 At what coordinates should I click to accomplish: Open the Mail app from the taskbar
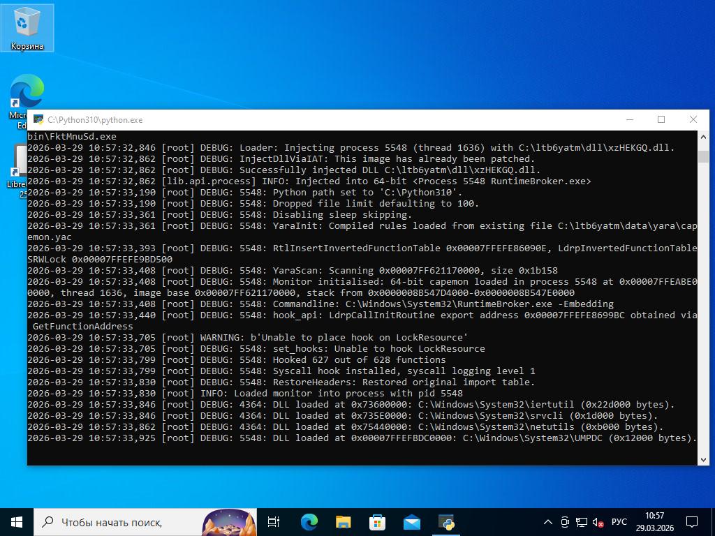412,521
